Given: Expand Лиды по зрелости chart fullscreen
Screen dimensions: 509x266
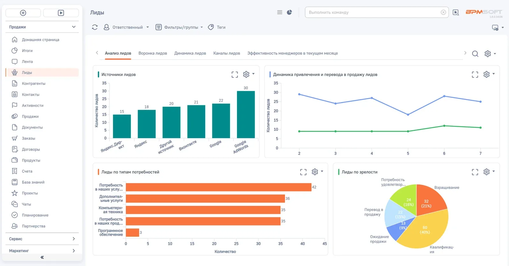Looking at the screenshot, I should [x=475, y=172].
